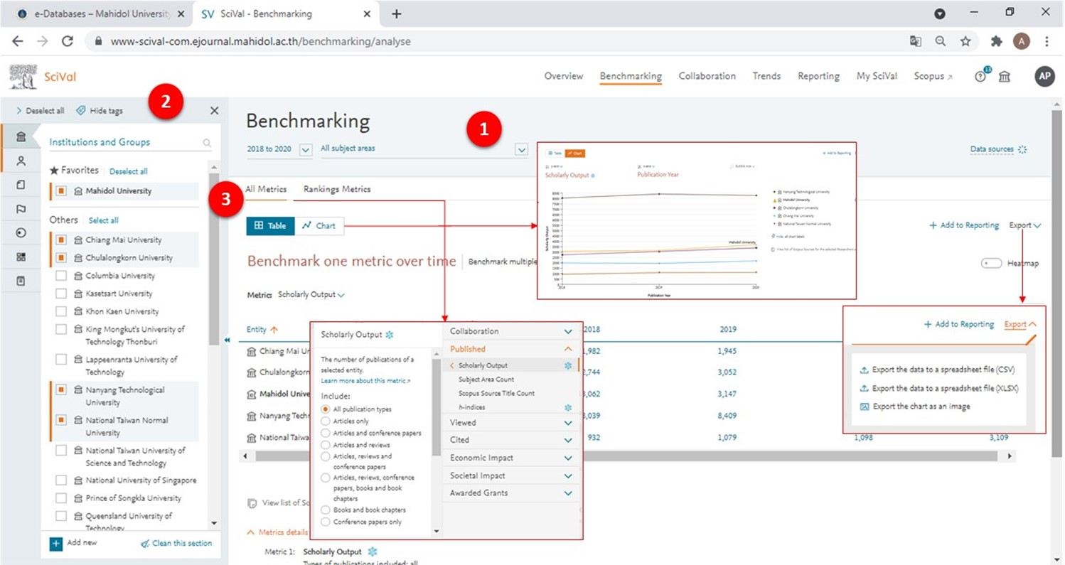Image resolution: width=1065 pixels, height=565 pixels.
Task: Select the Researchers person icon in sidebar
Action: coord(21,161)
